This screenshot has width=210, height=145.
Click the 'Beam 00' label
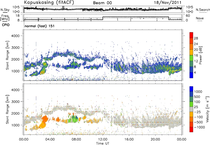pyautogui.click(x=102, y=3)
